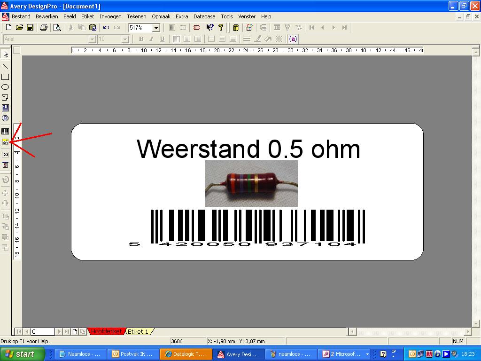
Task: Switch to Avery Desi... taskbar button
Action: (x=239, y=354)
